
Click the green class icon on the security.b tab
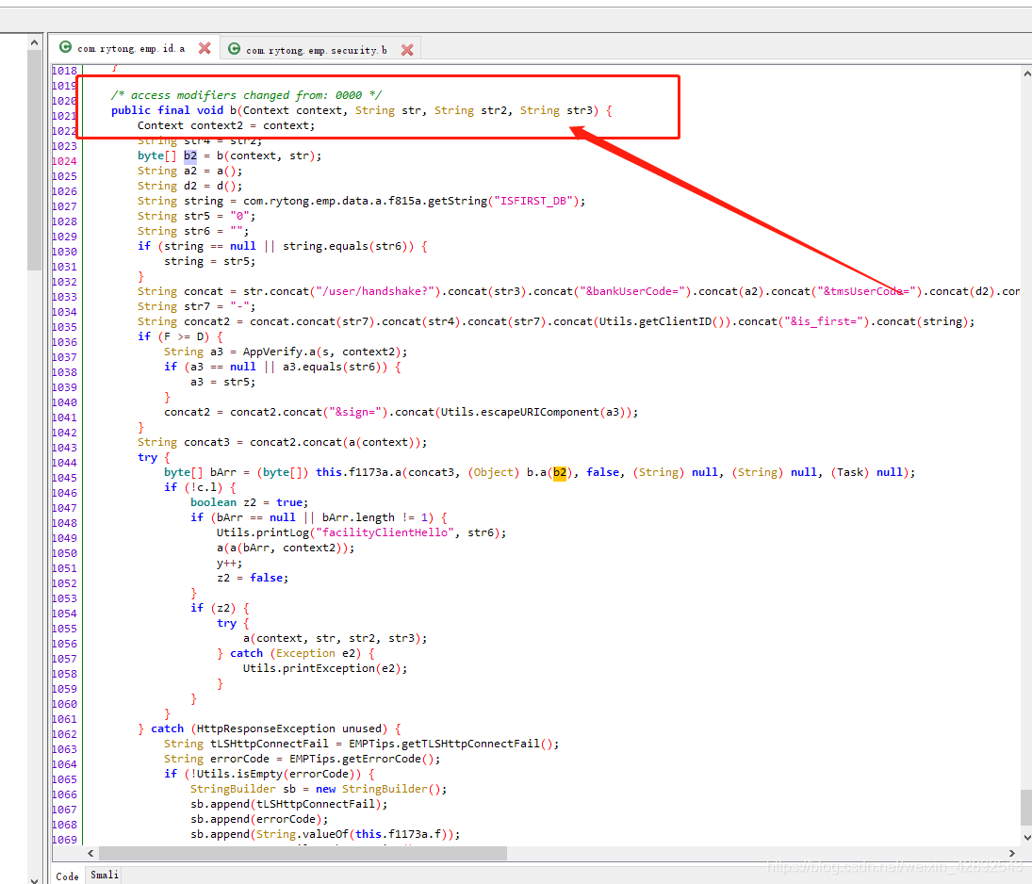234,50
